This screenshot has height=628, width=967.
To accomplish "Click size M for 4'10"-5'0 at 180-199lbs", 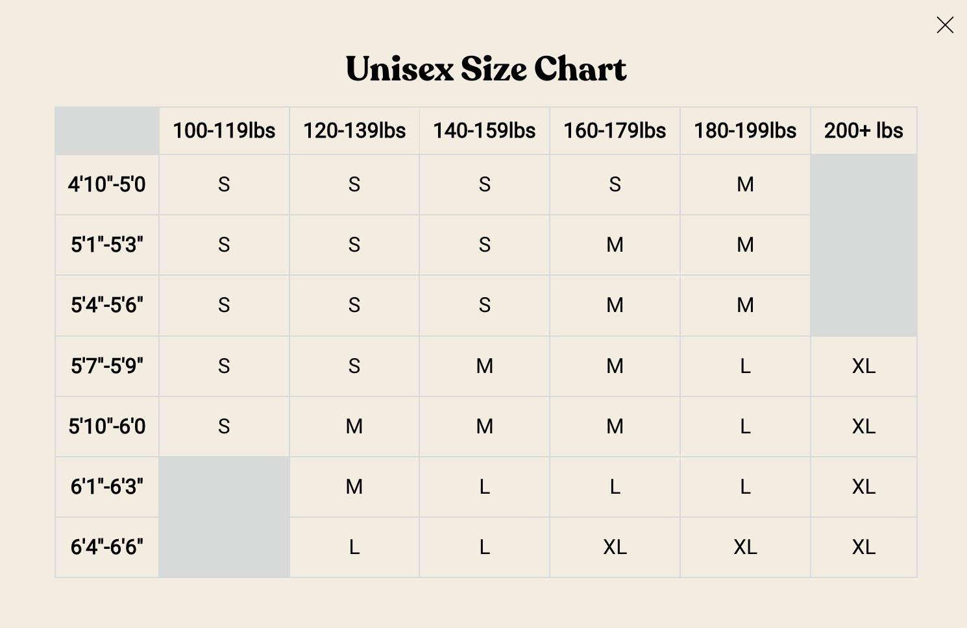I will pos(745,185).
